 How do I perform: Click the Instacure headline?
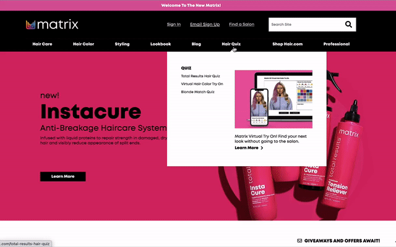tap(91, 111)
